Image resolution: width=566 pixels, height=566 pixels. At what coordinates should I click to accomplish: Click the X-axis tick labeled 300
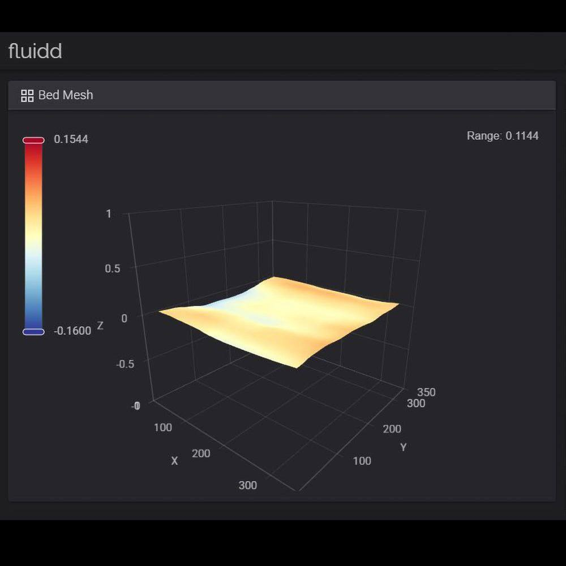[247, 485]
